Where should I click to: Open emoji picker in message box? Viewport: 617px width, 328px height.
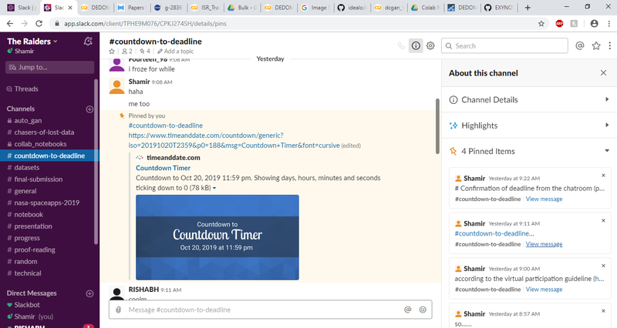tap(423, 310)
